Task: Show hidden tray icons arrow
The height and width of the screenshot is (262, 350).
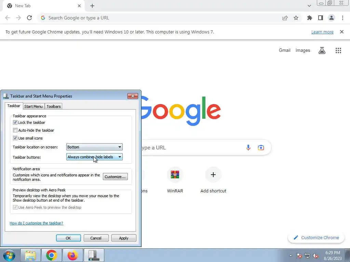Action: click(291, 256)
